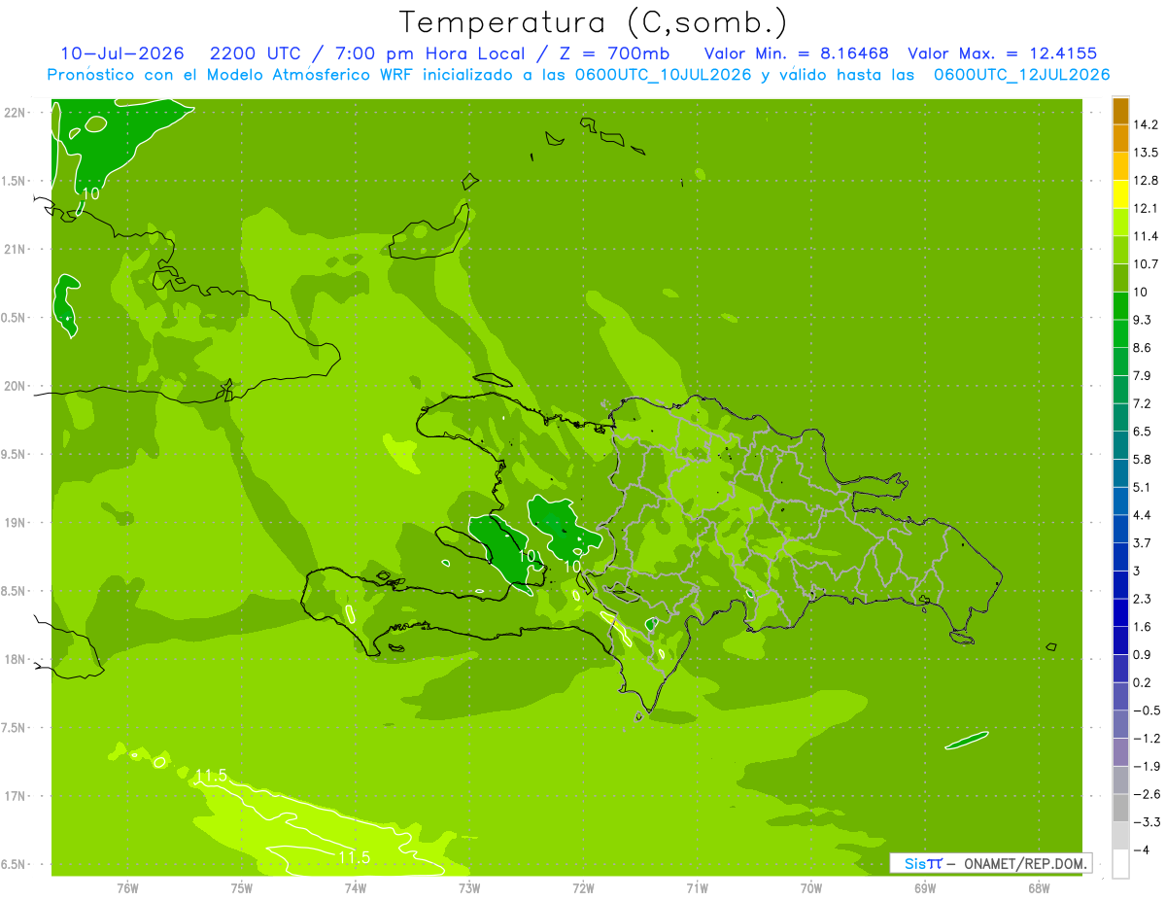Click "Valor Min. = 8.16468" text

[x=796, y=54]
